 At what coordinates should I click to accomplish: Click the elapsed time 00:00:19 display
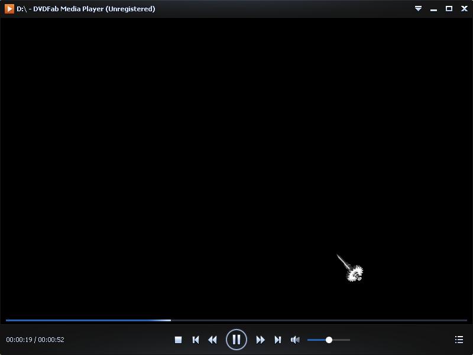[x=19, y=340]
